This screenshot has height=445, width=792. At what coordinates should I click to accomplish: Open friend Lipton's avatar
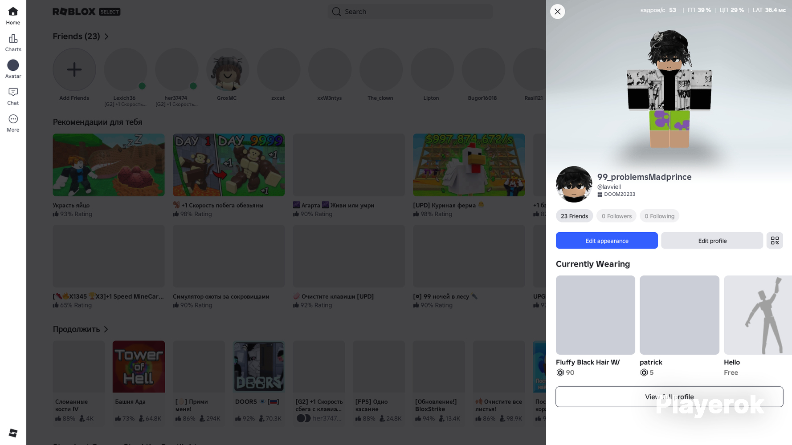tap(432, 69)
